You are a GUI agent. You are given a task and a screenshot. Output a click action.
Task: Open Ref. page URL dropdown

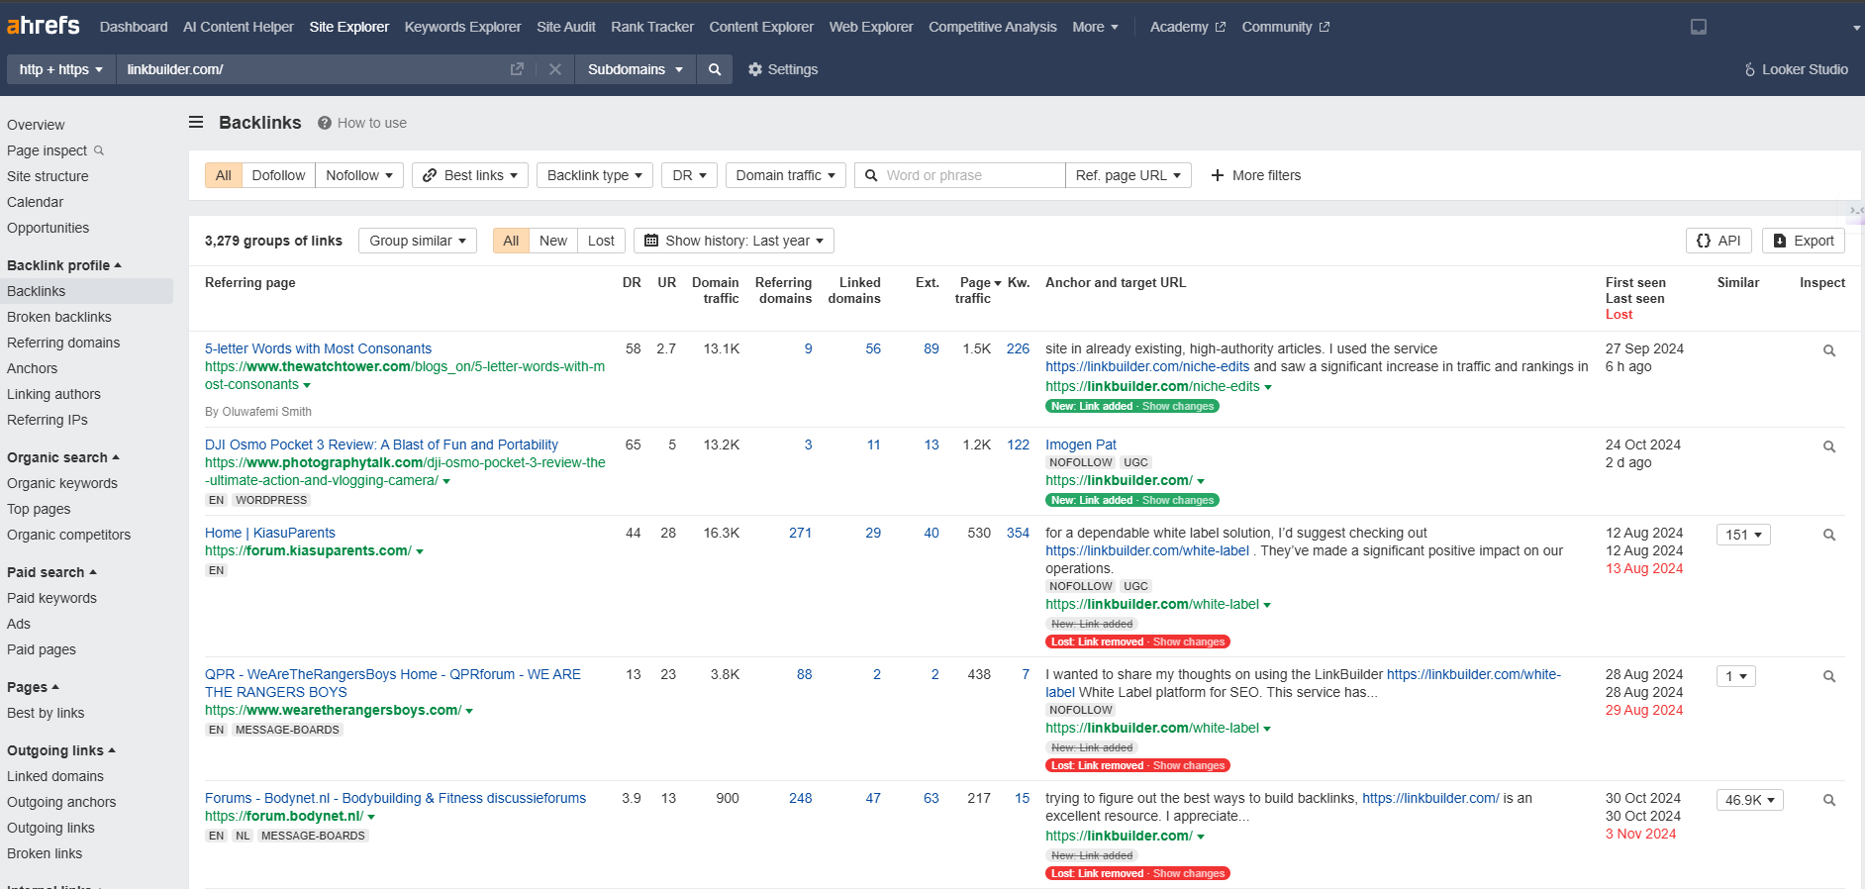pos(1129,175)
